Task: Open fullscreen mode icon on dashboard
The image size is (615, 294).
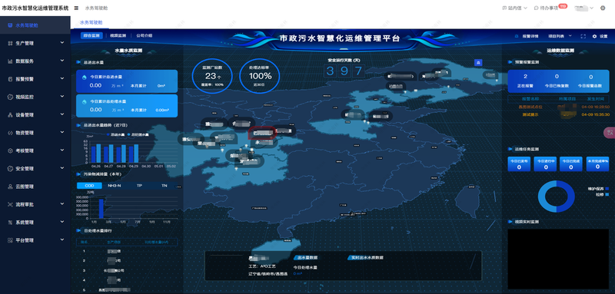Action: [x=583, y=36]
